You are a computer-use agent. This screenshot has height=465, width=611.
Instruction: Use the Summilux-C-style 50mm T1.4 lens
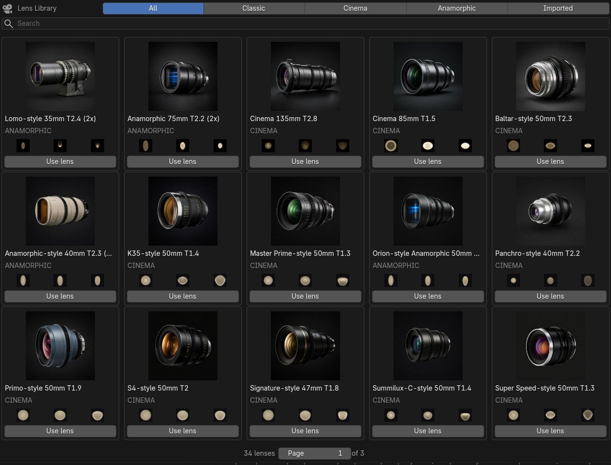[428, 431]
